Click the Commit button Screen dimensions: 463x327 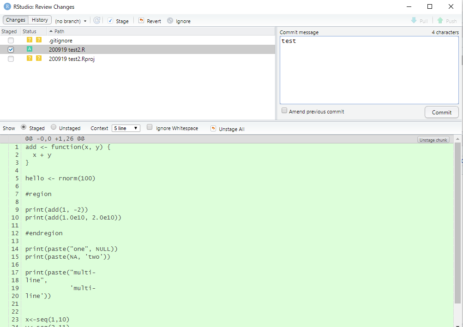[x=441, y=112]
